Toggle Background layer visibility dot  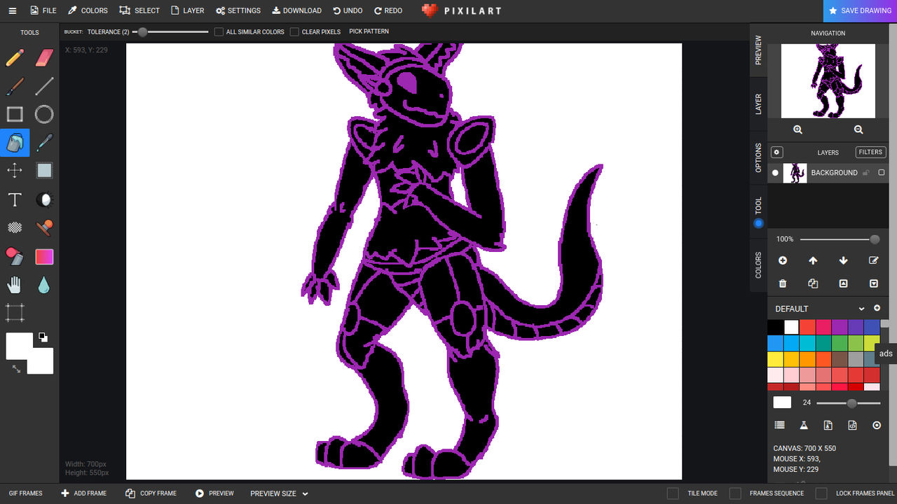tap(775, 173)
